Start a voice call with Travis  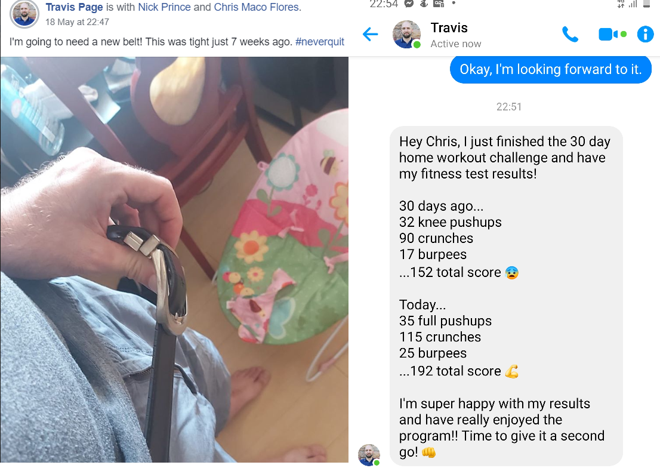tap(570, 34)
